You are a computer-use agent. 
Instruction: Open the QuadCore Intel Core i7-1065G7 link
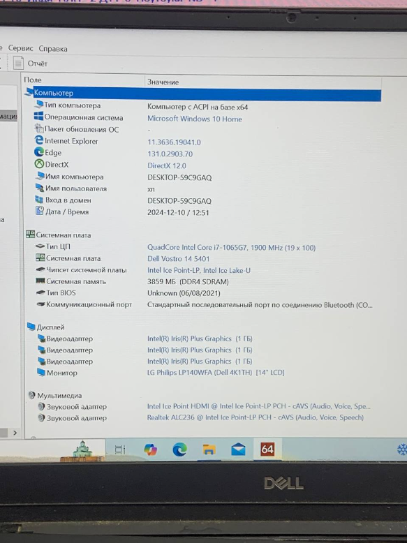(231, 248)
